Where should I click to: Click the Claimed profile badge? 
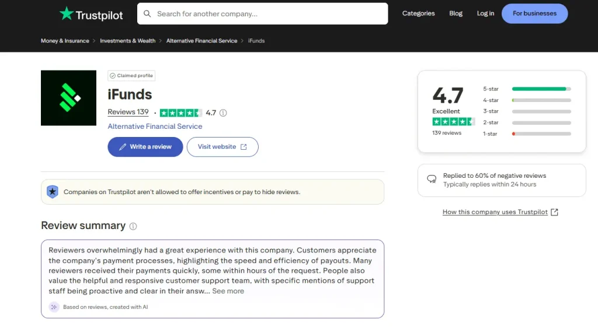pos(131,76)
